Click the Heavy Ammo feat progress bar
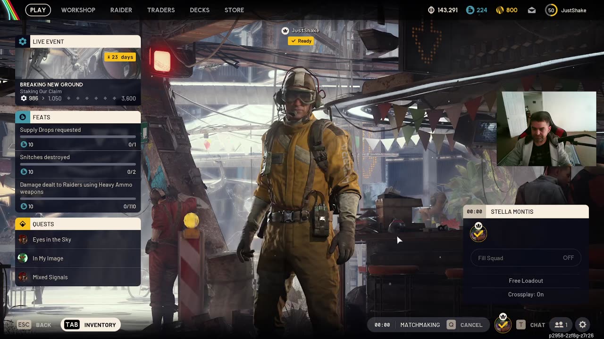The width and height of the screenshot is (604, 339). 78,199
